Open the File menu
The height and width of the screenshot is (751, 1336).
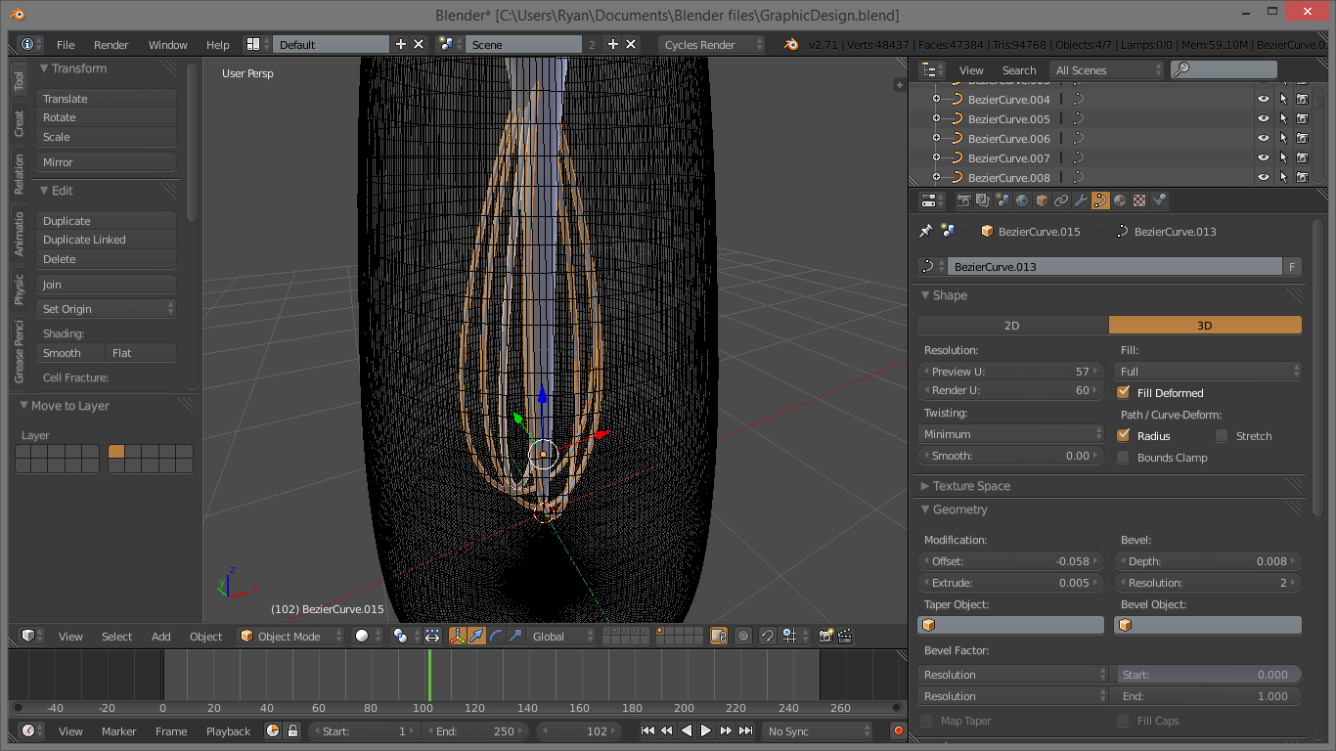coord(66,45)
